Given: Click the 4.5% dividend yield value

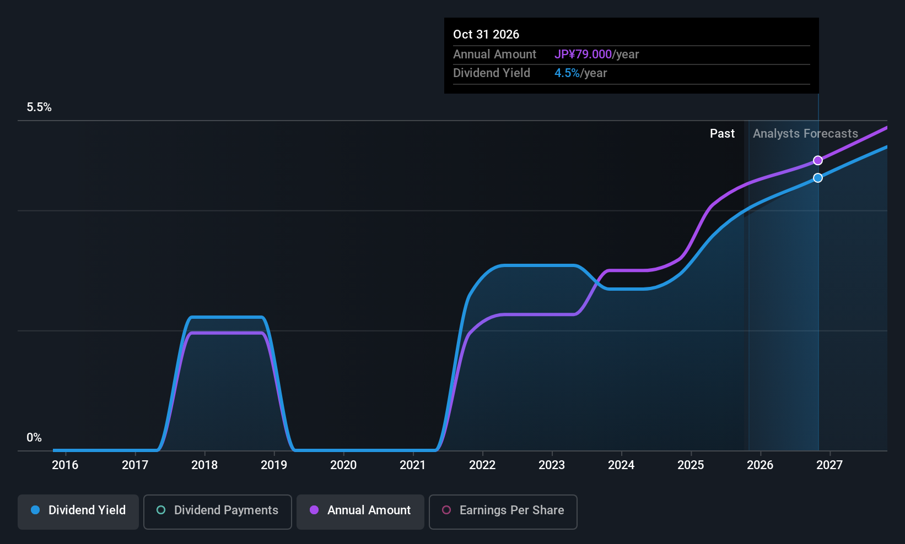Looking at the screenshot, I should 567,73.
